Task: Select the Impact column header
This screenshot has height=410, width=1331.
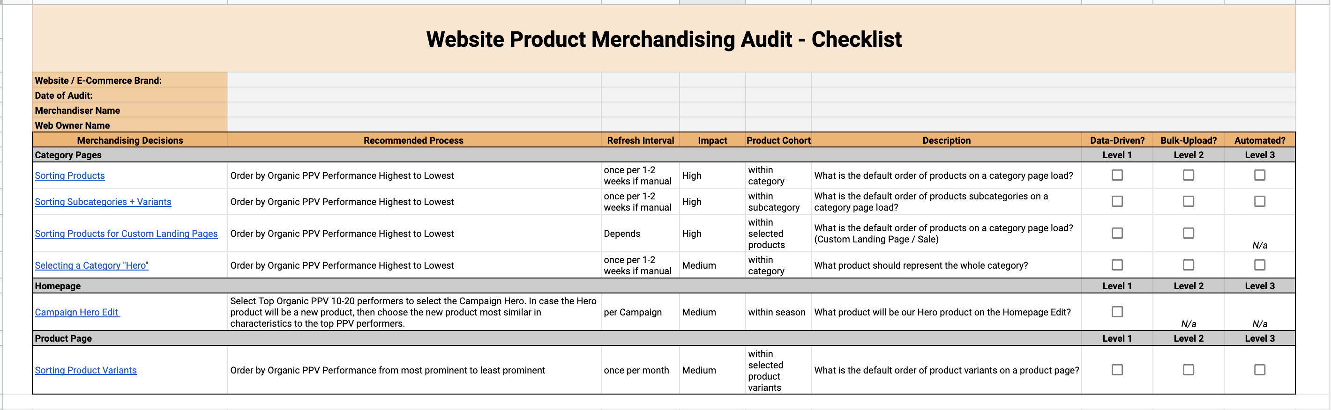Action: click(x=712, y=140)
